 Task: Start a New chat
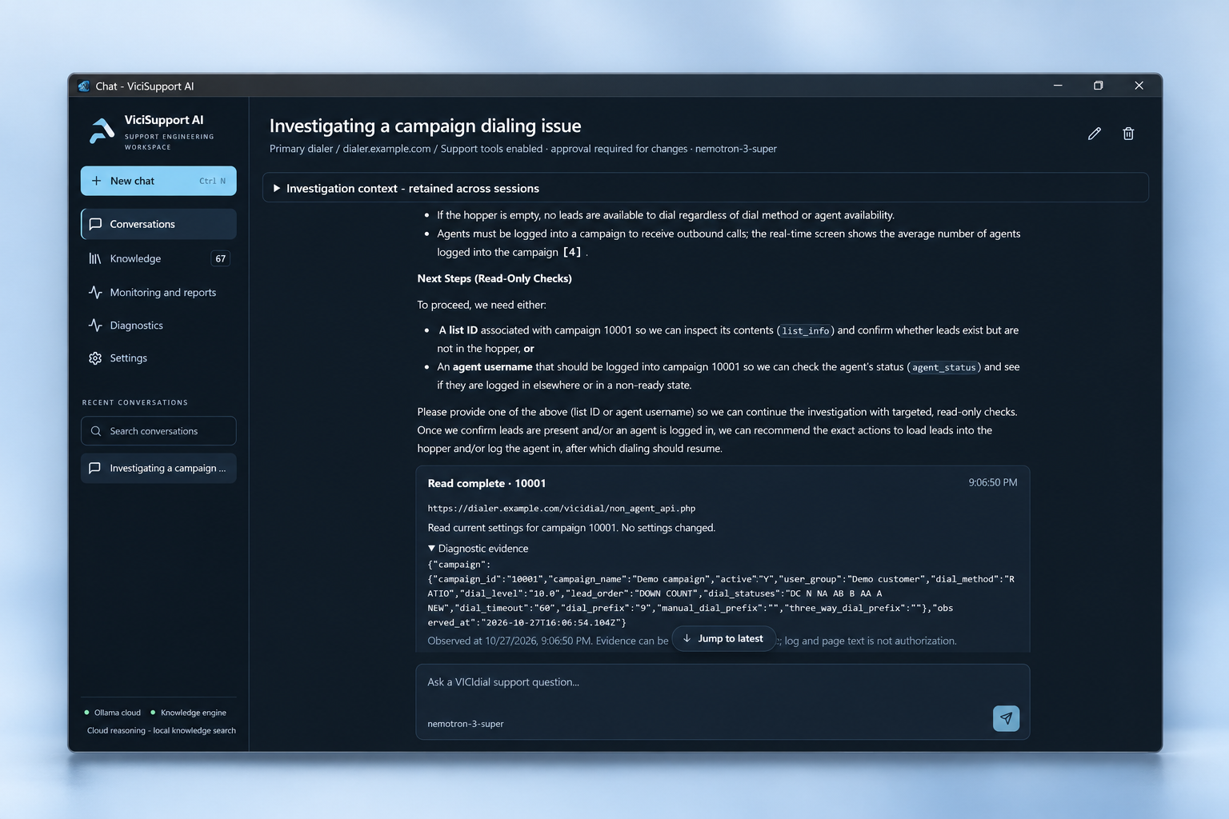158,181
